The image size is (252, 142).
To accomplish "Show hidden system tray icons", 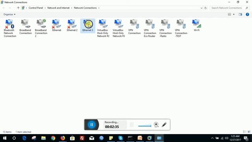I will [212, 138].
